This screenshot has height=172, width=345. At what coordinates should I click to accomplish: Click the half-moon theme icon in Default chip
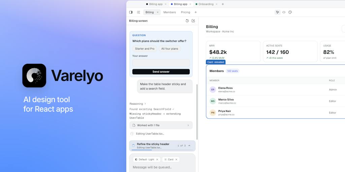[136, 160]
